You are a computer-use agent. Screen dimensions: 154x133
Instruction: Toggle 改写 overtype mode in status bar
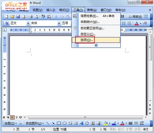point(138,129)
